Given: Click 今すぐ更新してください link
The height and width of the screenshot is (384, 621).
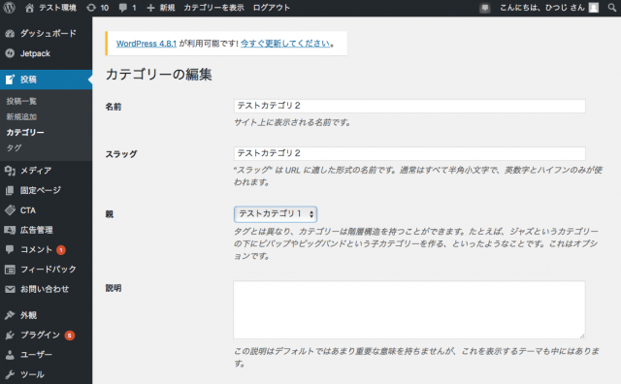Looking at the screenshot, I should point(285,44).
